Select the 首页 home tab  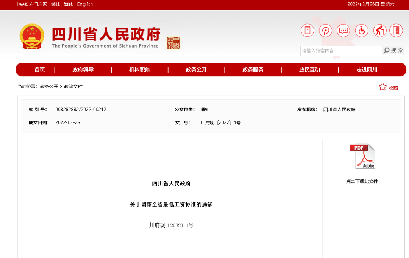[40, 70]
